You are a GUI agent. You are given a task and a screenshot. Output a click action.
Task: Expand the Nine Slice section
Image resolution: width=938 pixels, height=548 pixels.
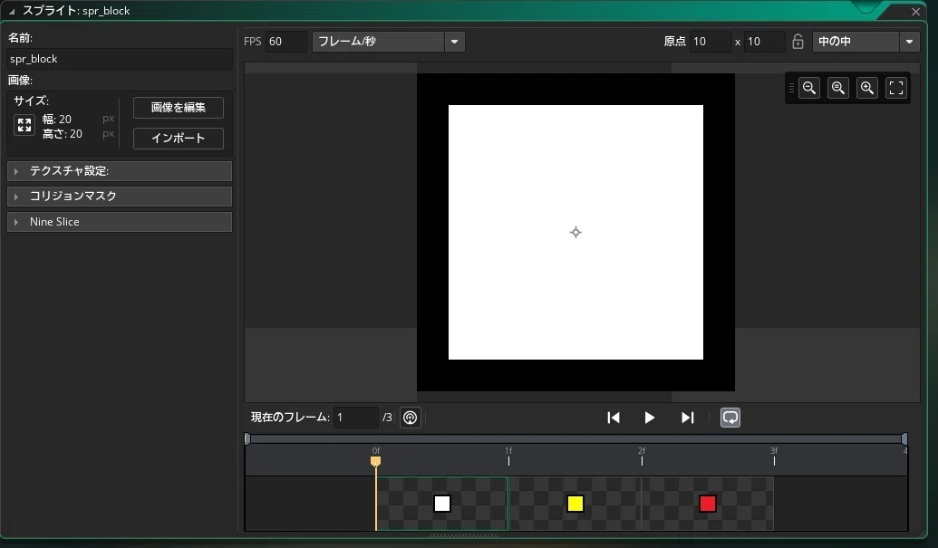pos(119,222)
